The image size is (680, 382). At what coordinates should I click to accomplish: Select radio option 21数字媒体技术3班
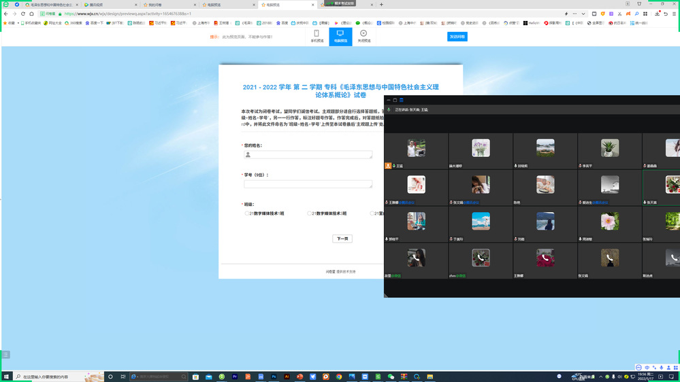point(310,213)
